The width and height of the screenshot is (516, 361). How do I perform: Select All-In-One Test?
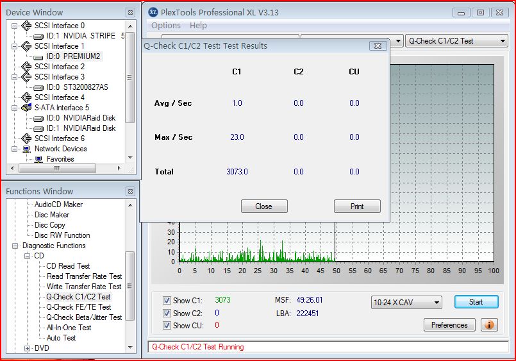69,328
